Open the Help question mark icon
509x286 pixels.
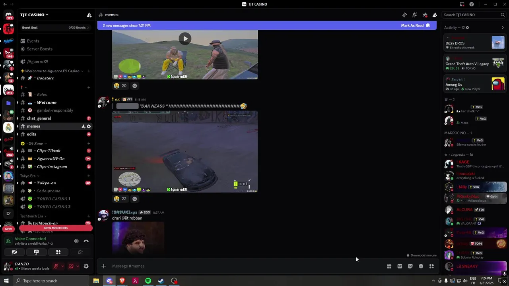(x=472, y=4)
